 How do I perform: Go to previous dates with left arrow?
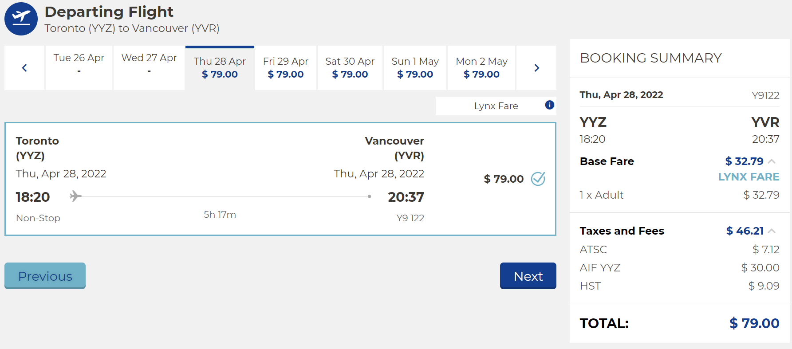pos(24,68)
